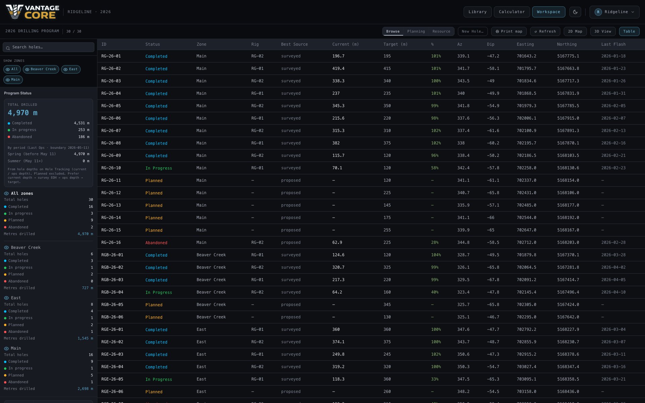This screenshot has height=403, width=645.
Task: Focus the Search holes input field
Action: coord(48,47)
